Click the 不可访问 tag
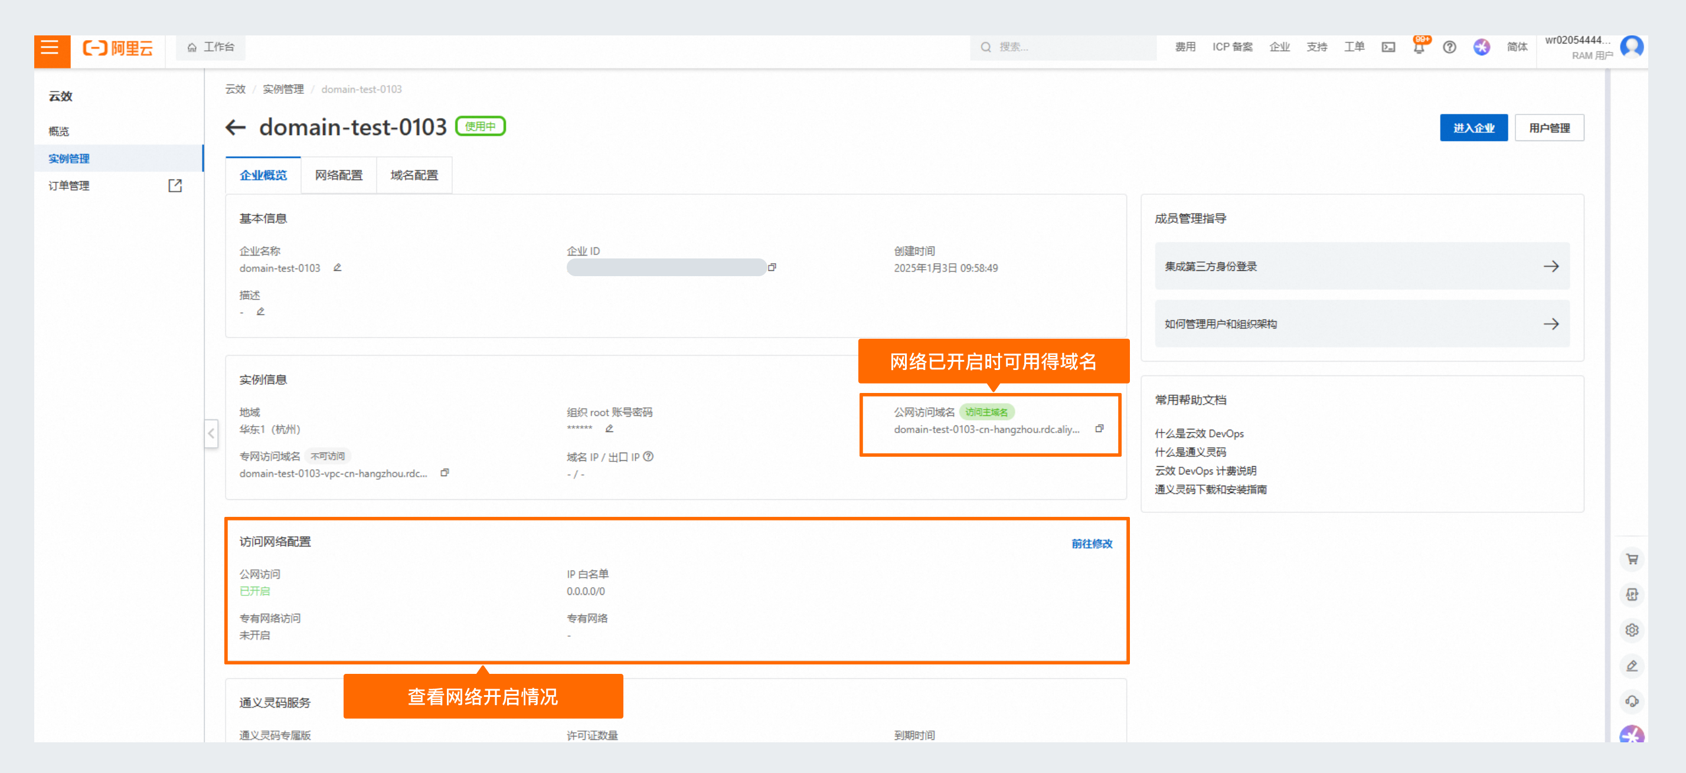The height and width of the screenshot is (773, 1686). pos(327,456)
